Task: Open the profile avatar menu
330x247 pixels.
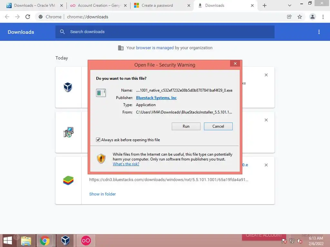Action: [x=313, y=17]
